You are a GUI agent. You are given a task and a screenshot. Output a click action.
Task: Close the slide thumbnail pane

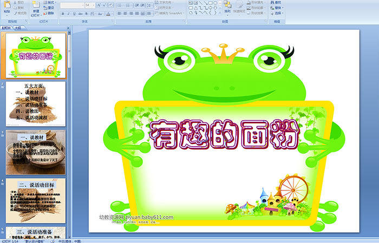coord(68,28)
